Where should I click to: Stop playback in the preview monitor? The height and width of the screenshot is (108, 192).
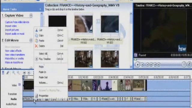point(142,64)
